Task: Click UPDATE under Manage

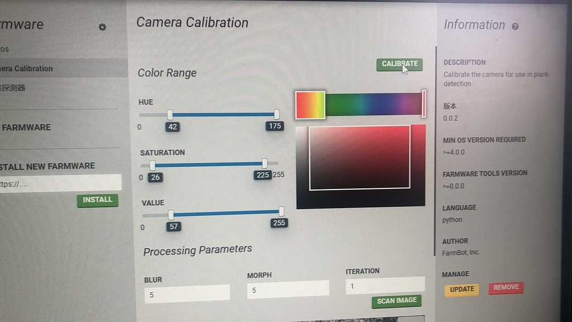Action: (x=461, y=289)
